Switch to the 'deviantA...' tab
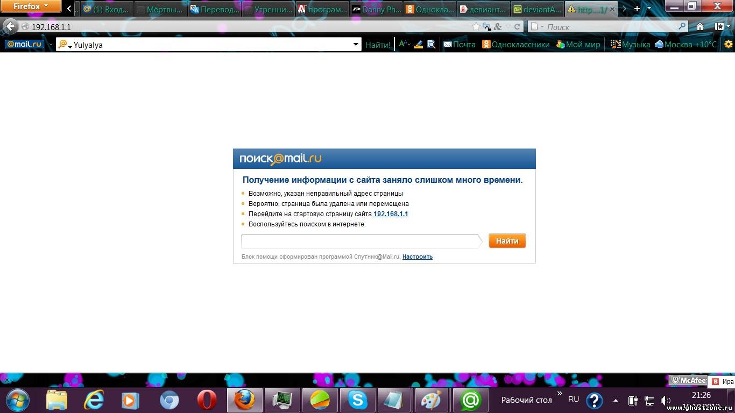 click(x=536, y=9)
